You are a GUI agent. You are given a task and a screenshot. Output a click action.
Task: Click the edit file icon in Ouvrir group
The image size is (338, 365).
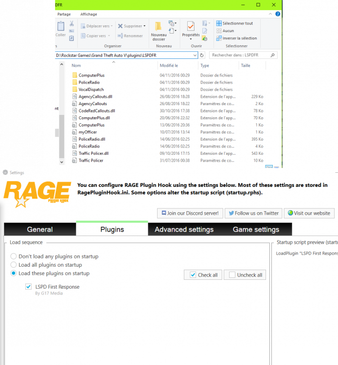point(205,31)
